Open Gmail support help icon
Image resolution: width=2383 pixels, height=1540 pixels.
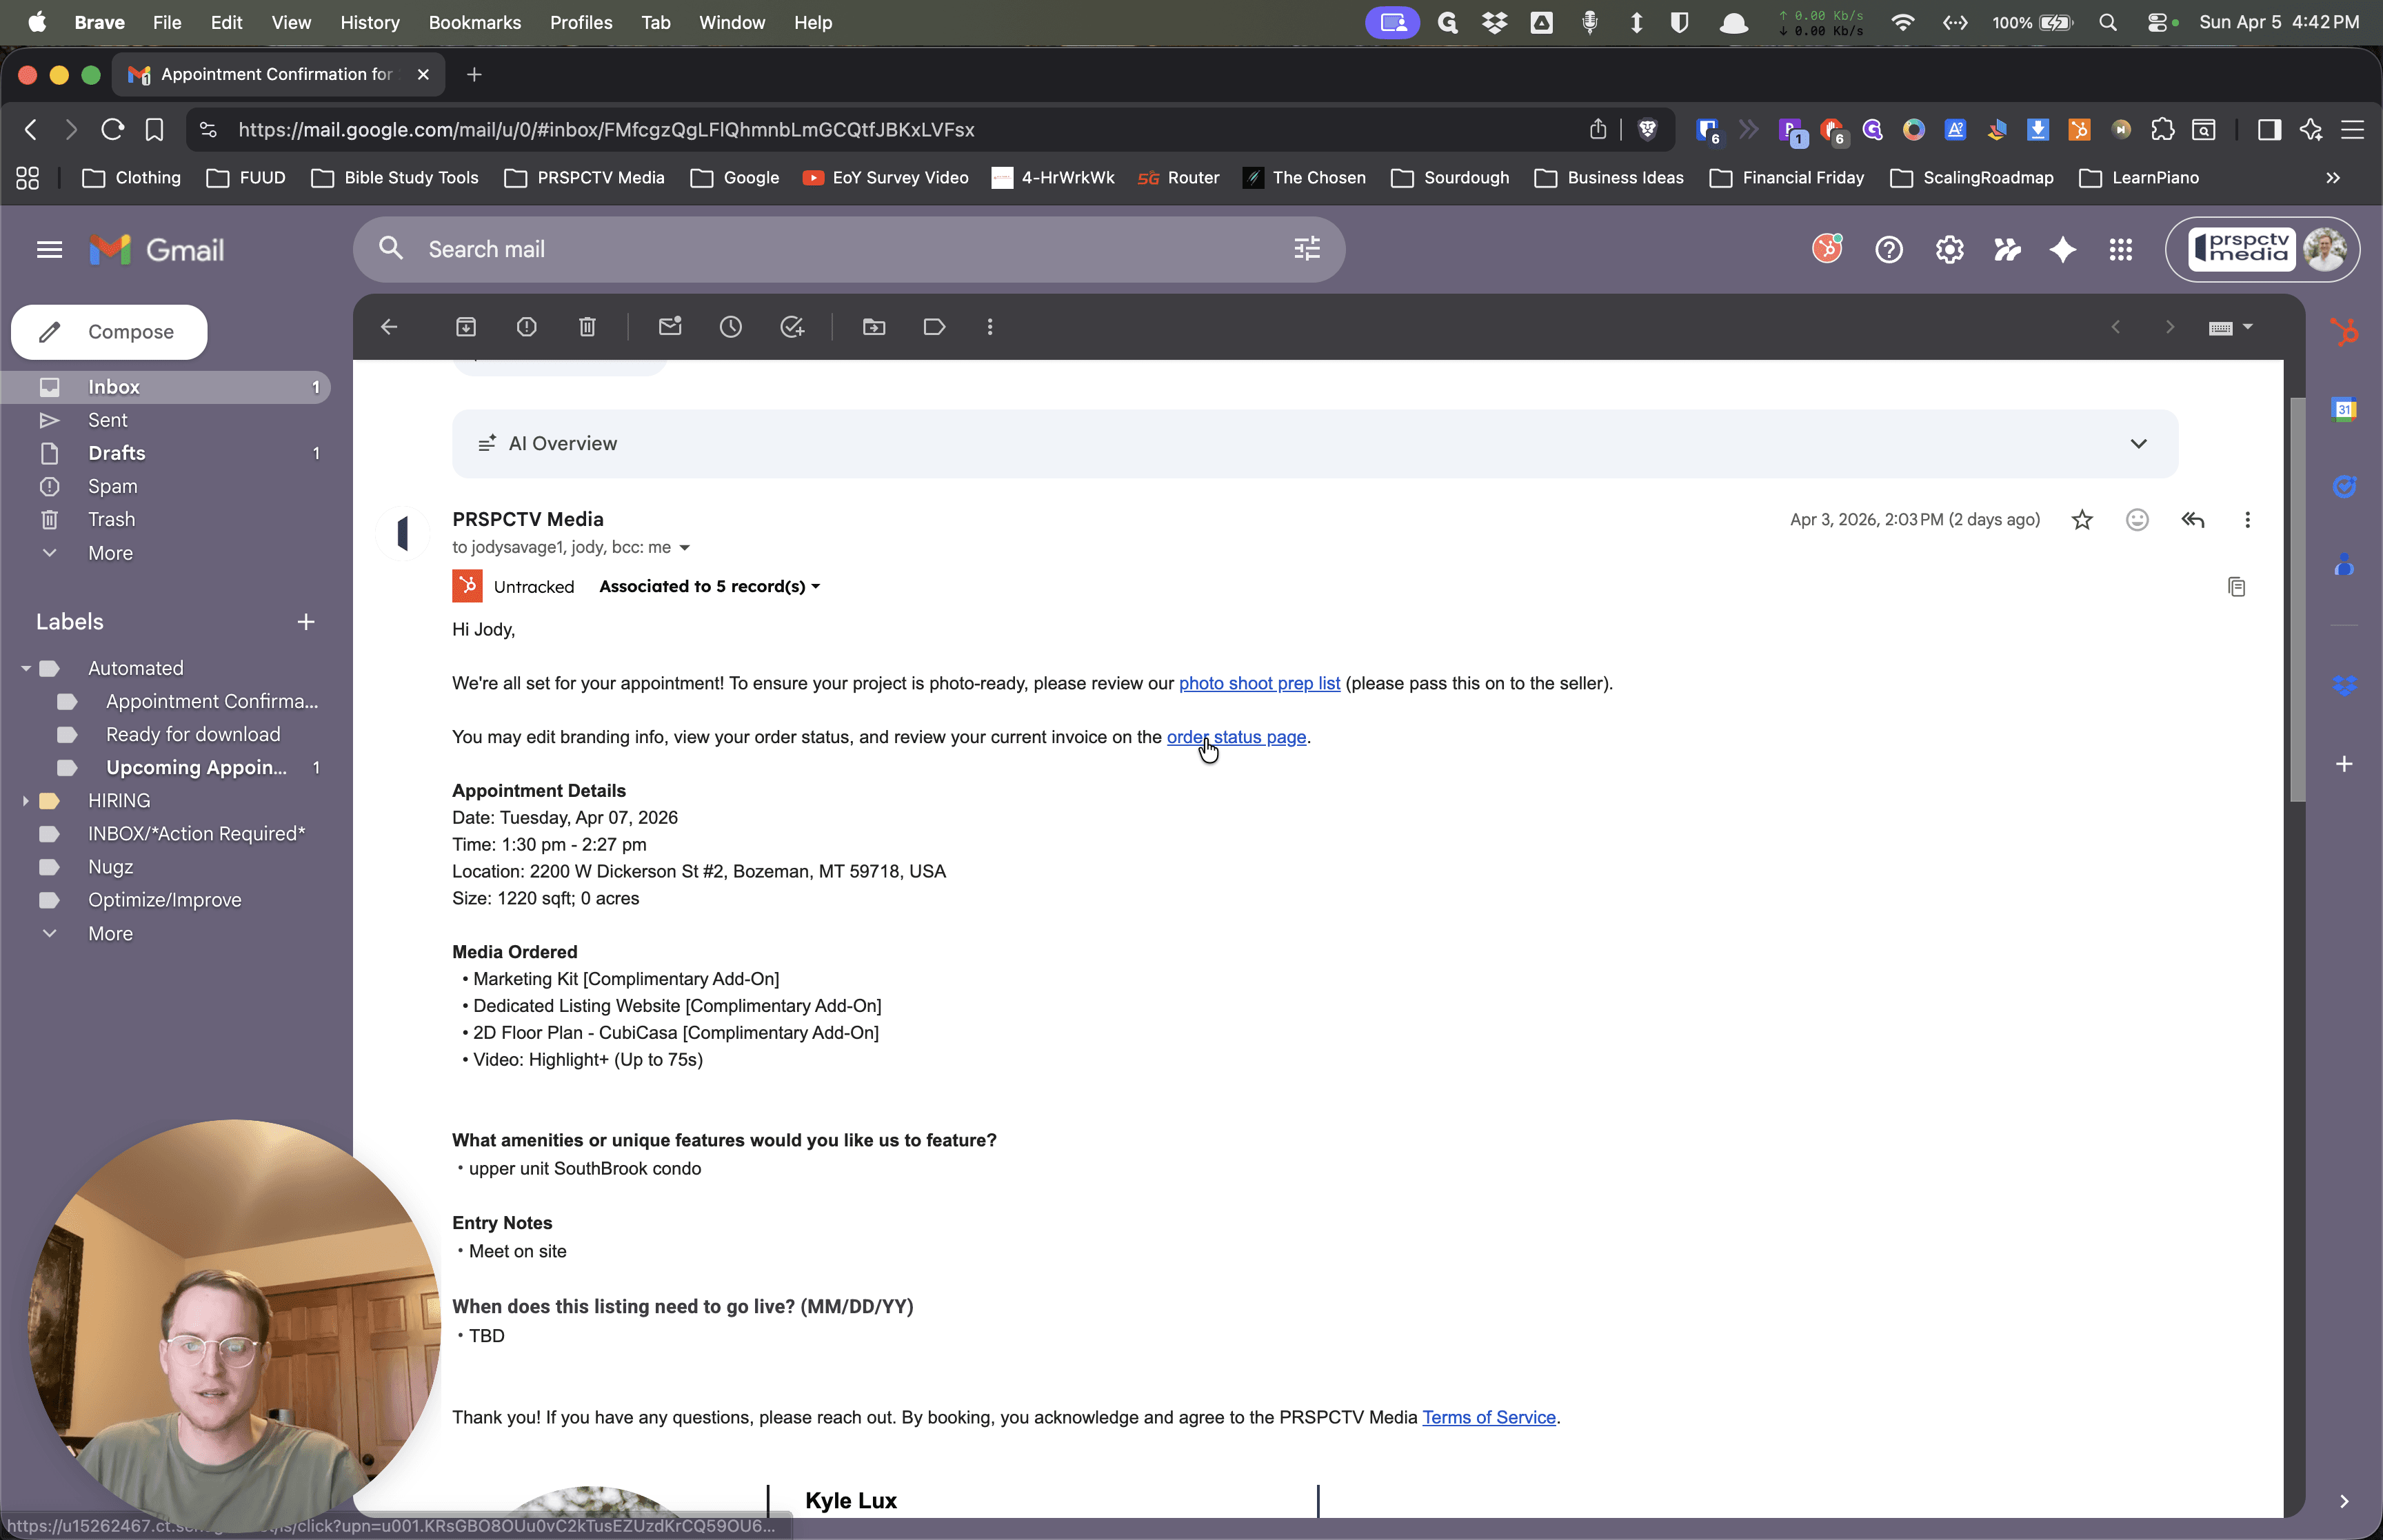point(1889,250)
